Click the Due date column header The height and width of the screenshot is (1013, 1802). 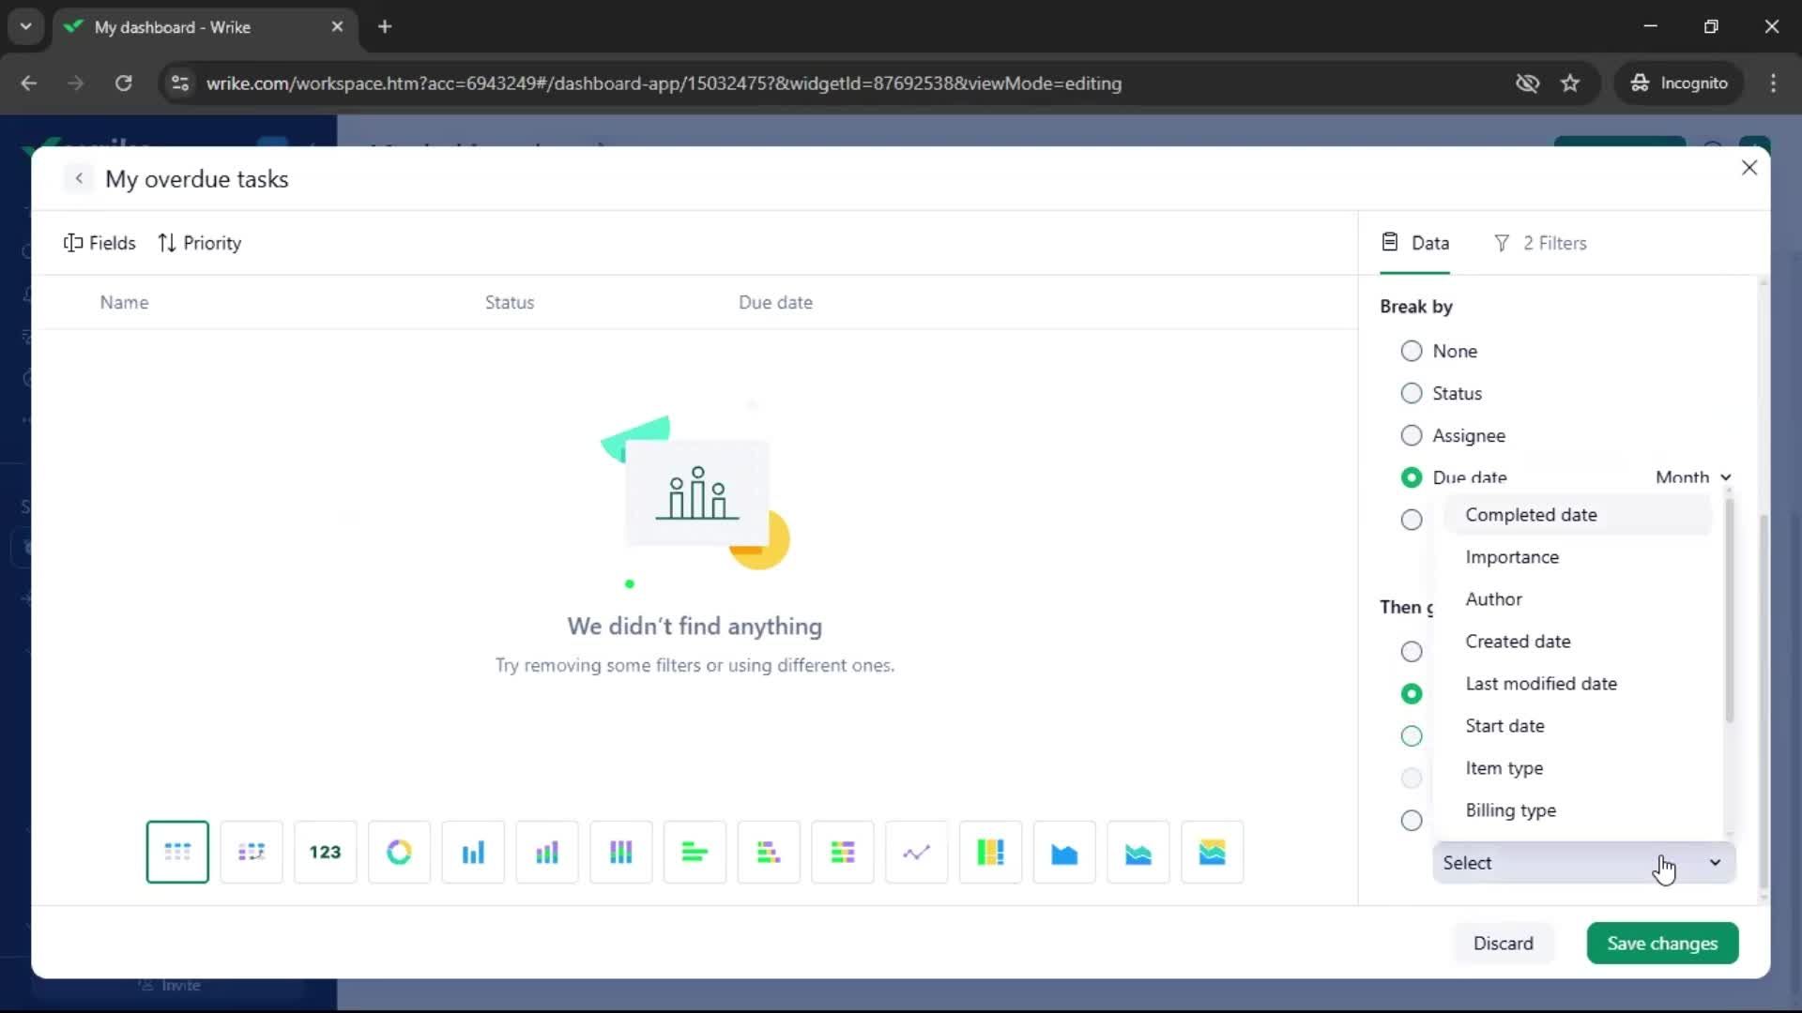[x=775, y=302]
